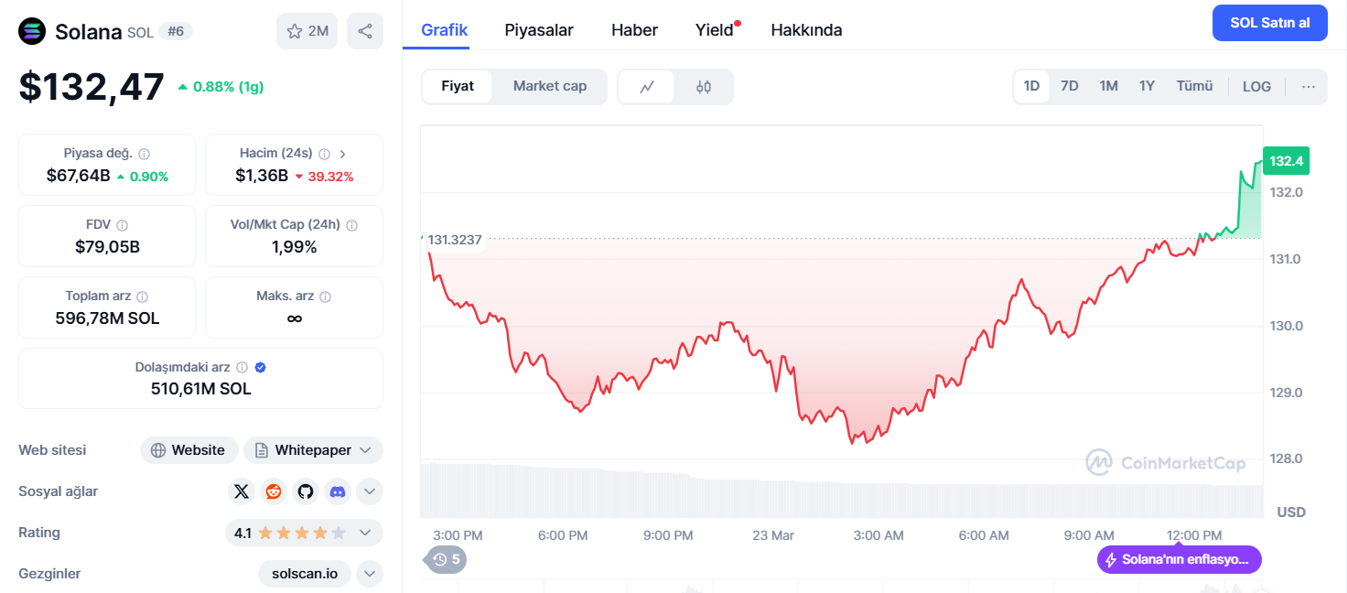
Task: Click the #6 rank badge
Action: 176,31
